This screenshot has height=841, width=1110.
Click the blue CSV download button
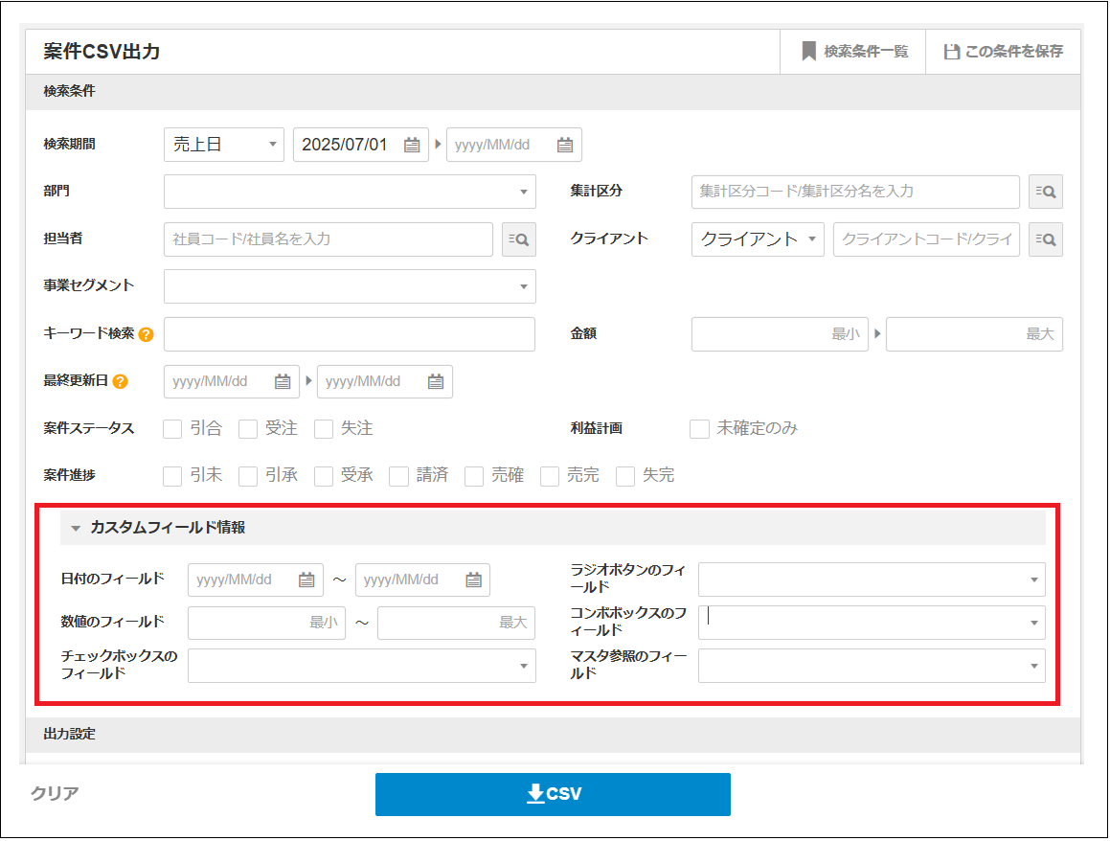[553, 795]
